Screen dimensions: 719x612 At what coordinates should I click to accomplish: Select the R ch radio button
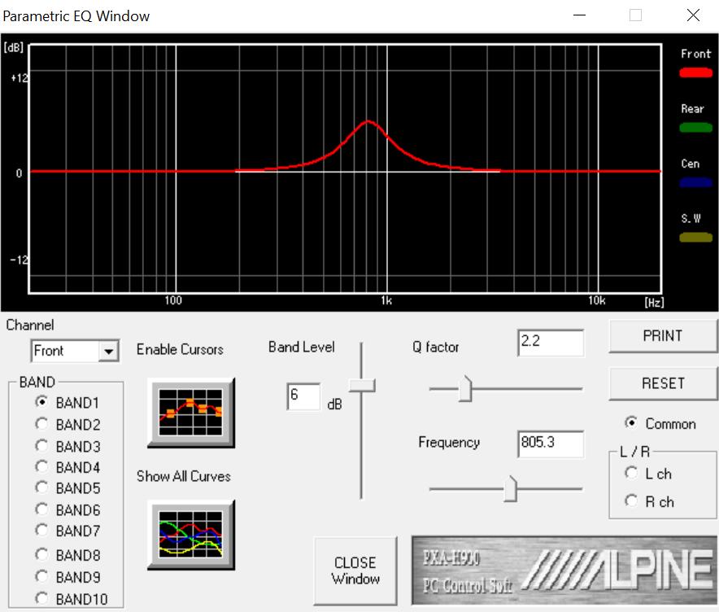(x=631, y=501)
